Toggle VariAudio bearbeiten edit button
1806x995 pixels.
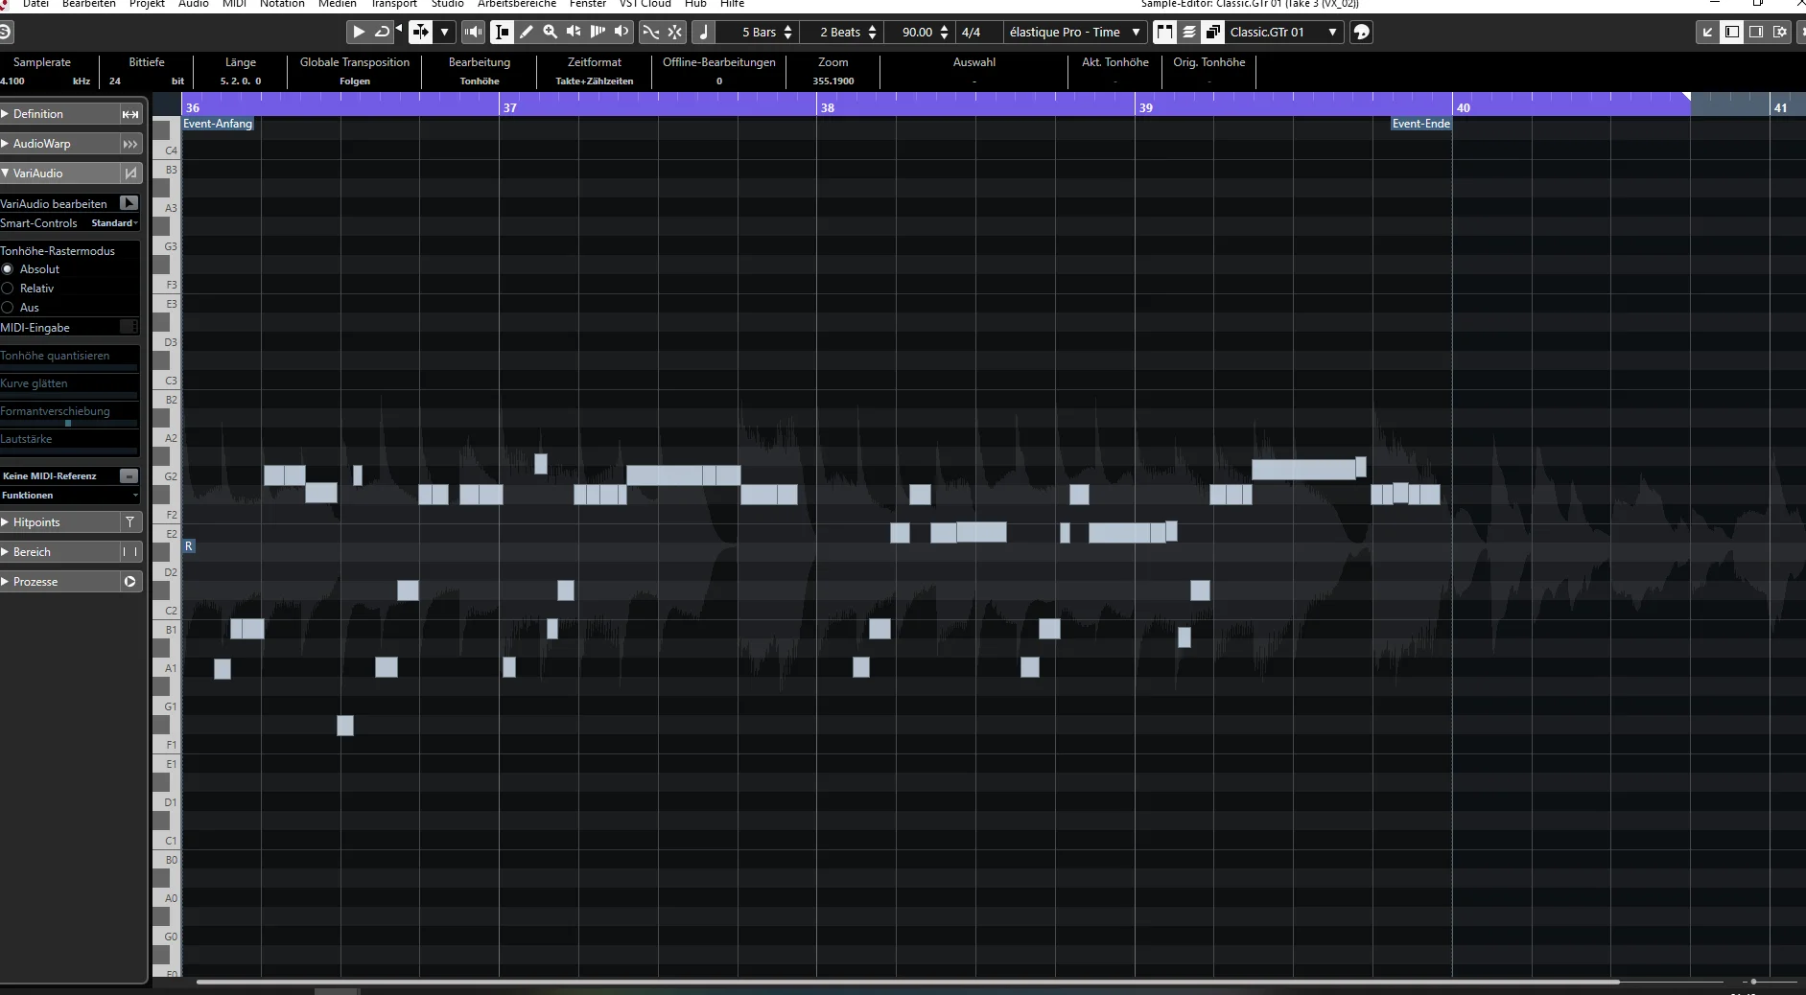click(129, 203)
